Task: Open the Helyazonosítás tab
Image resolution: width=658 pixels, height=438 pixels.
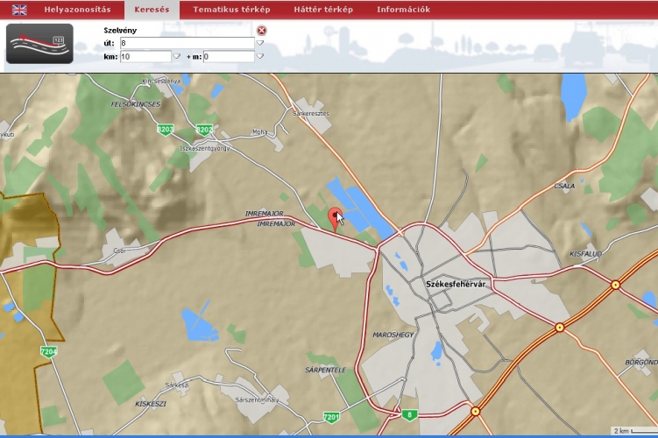Action: [x=77, y=10]
